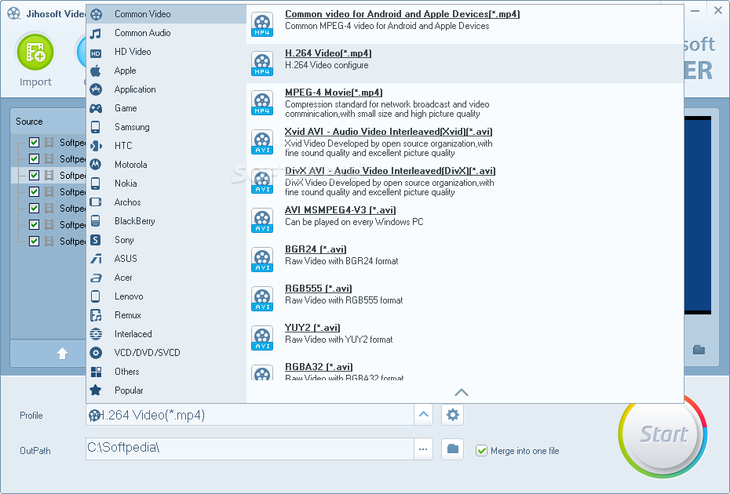Toggle the Merge into one file checkbox
Image resolution: width=730 pixels, height=494 pixels.
click(481, 451)
